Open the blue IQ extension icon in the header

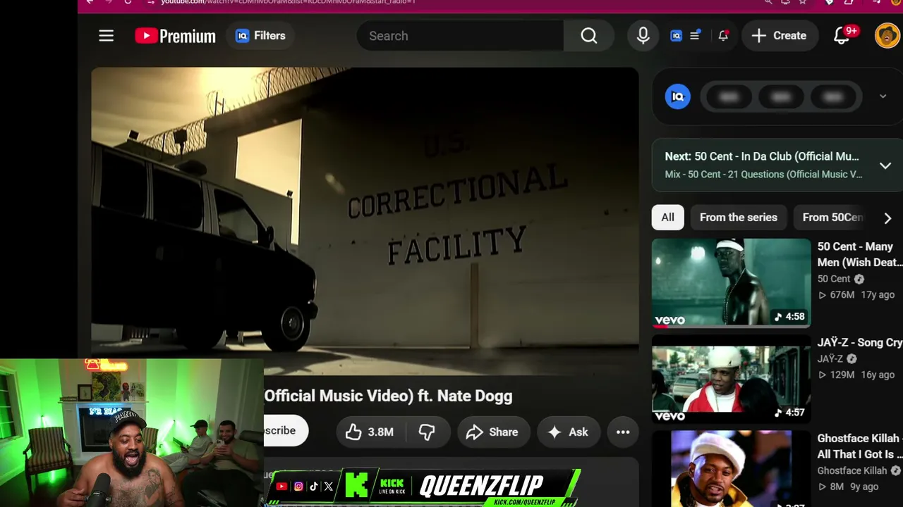tap(676, 36)
